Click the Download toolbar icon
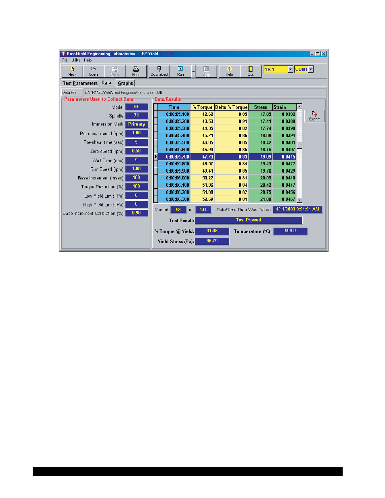The width and height of the screenshot is (385, 498). (159, 71)
